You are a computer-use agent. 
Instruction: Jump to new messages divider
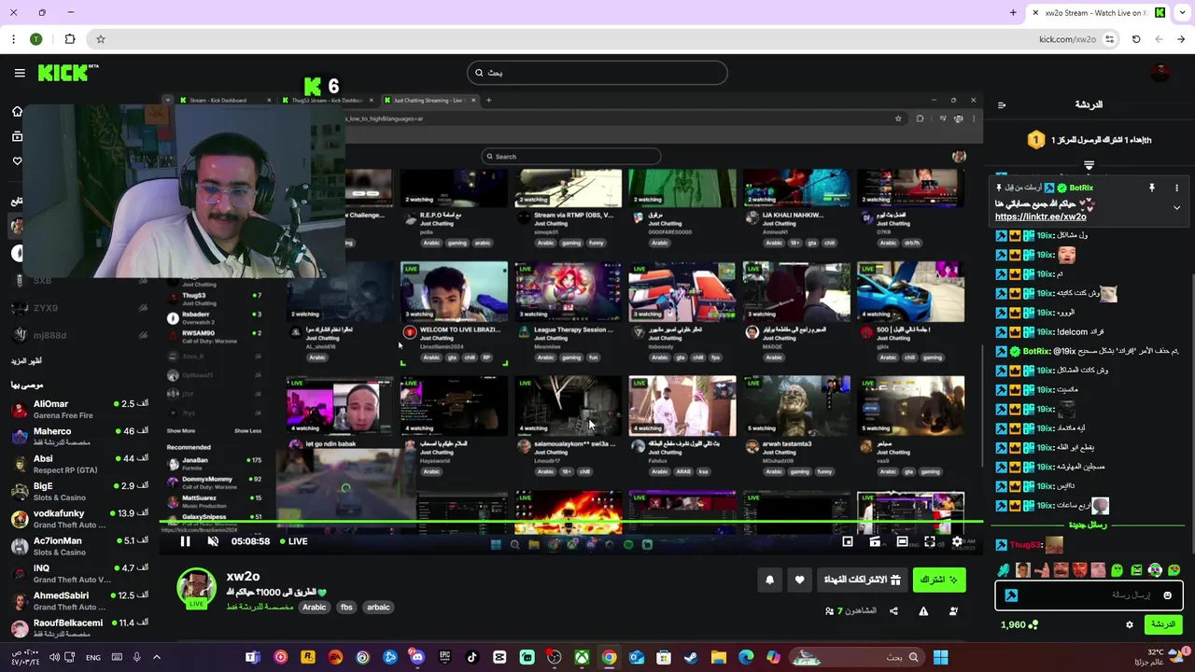[1087, 525]
